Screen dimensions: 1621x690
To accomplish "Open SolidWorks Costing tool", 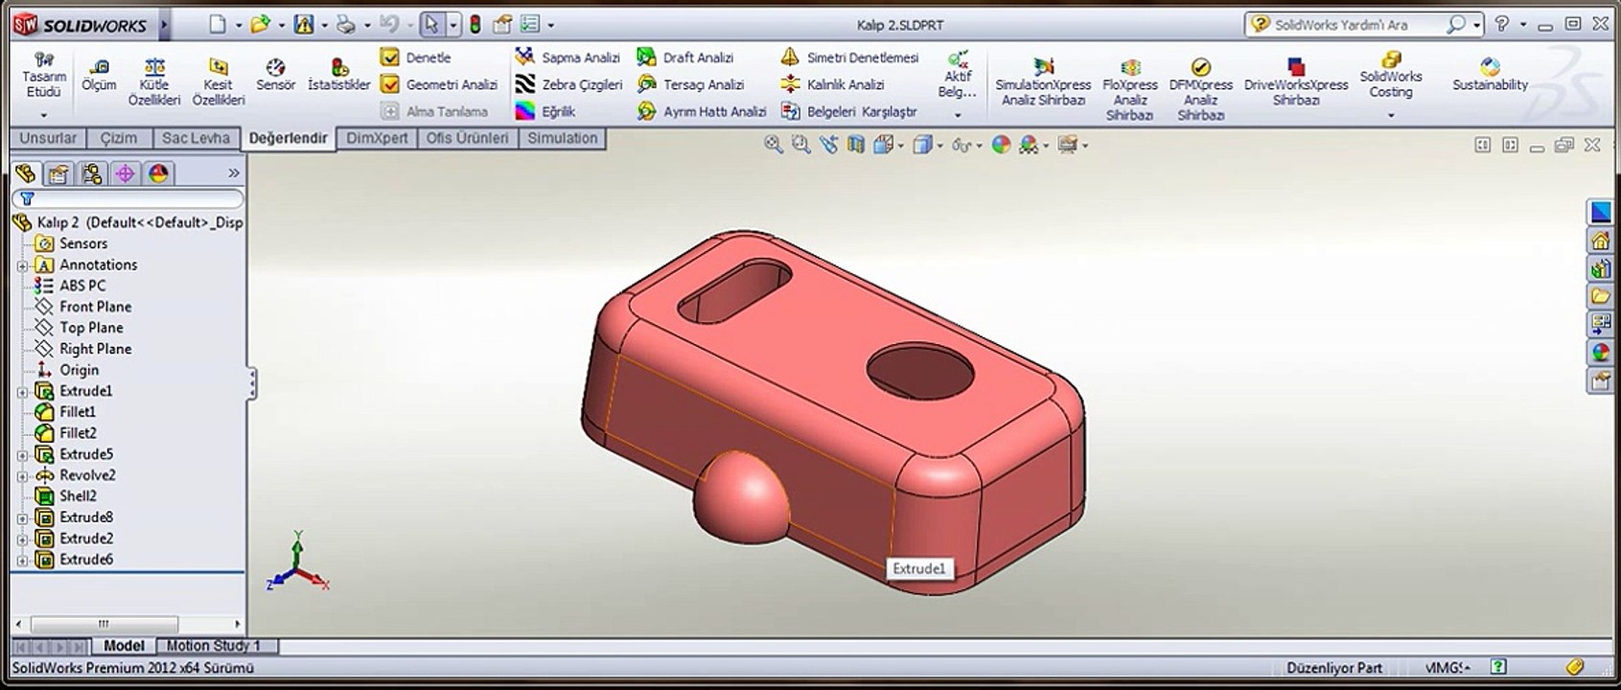I will pyautogui.click(x=1391, y=75).
